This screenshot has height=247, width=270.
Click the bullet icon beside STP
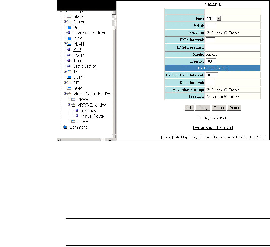click(x=69, y=50)
